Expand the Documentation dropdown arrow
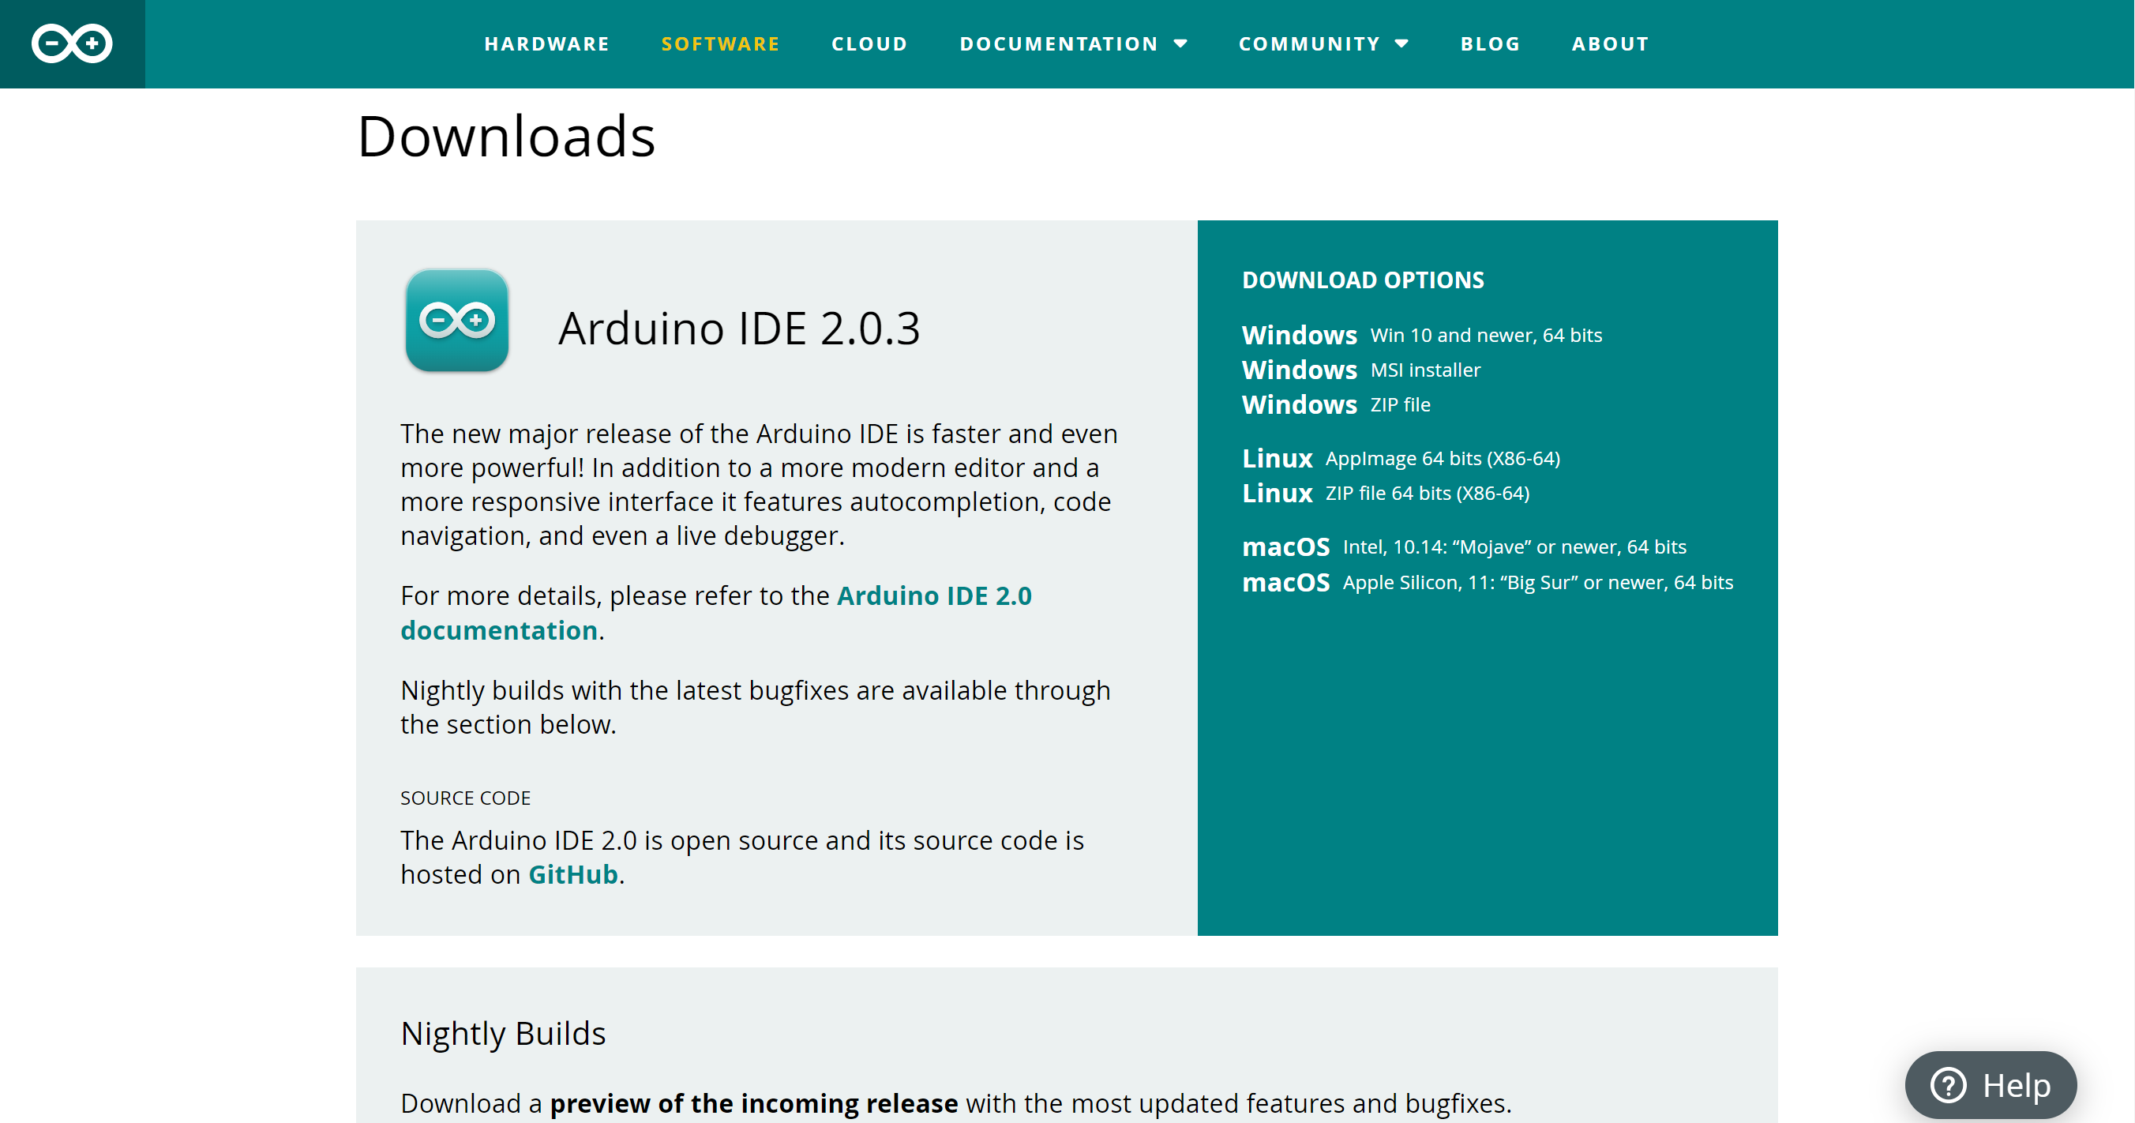This screenshot has width=2135, height=1123. coord(1181,44)
